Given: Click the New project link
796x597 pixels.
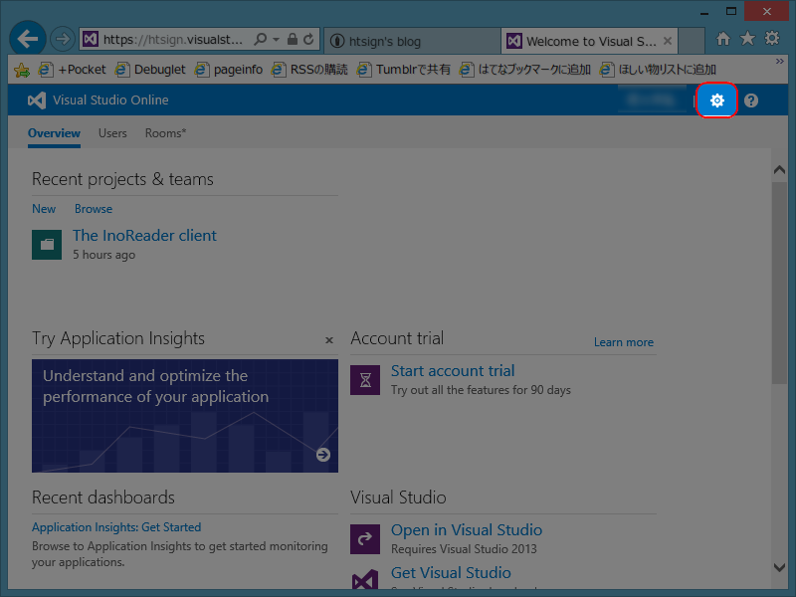Looking at the screenshot, I should [x=44, y=209].
